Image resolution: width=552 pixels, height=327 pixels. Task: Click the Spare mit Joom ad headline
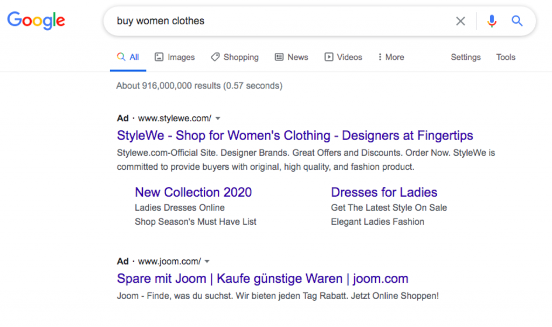tap(263, 279)
